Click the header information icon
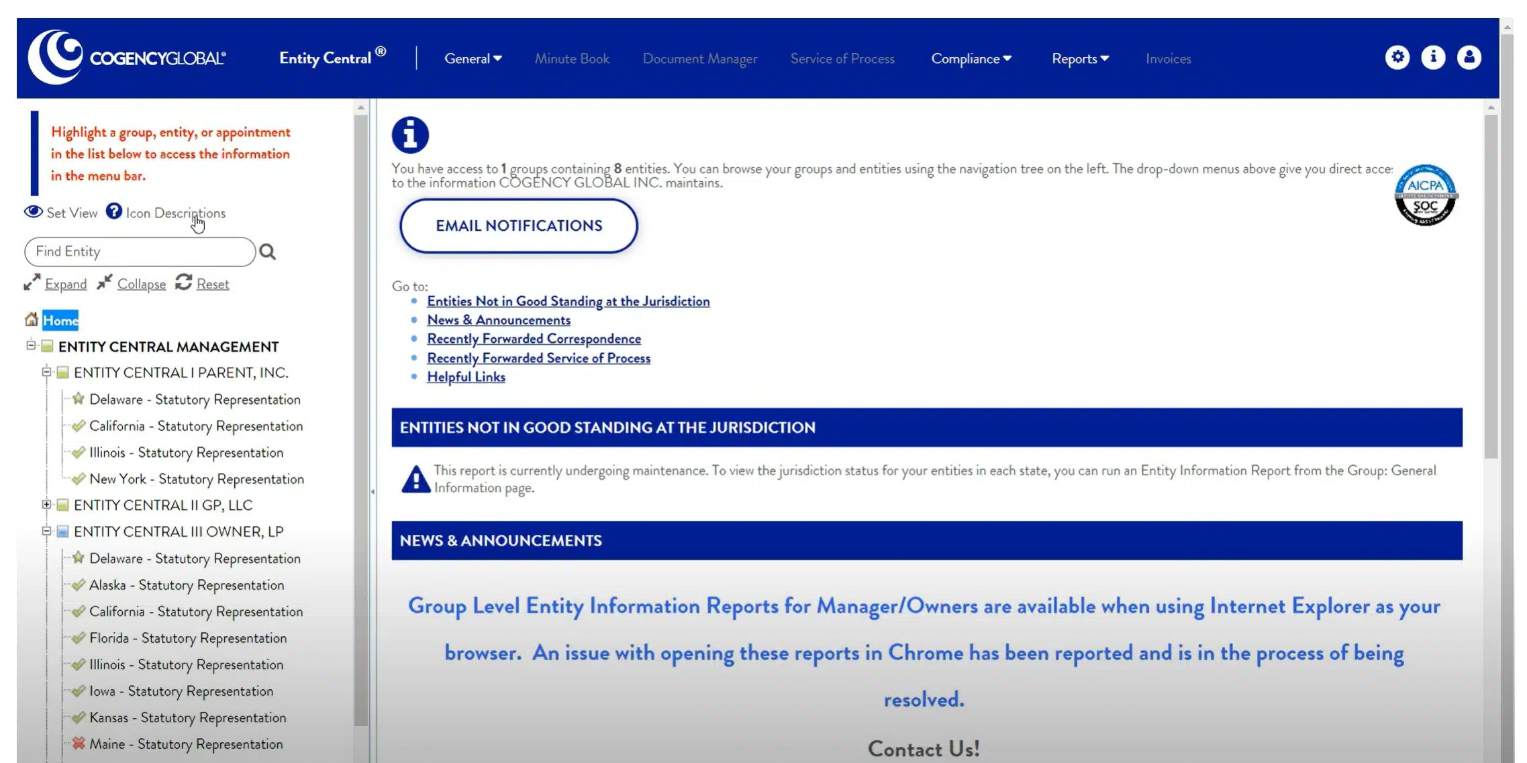This screenshot has height=763, width=1527. [1433, 58]
